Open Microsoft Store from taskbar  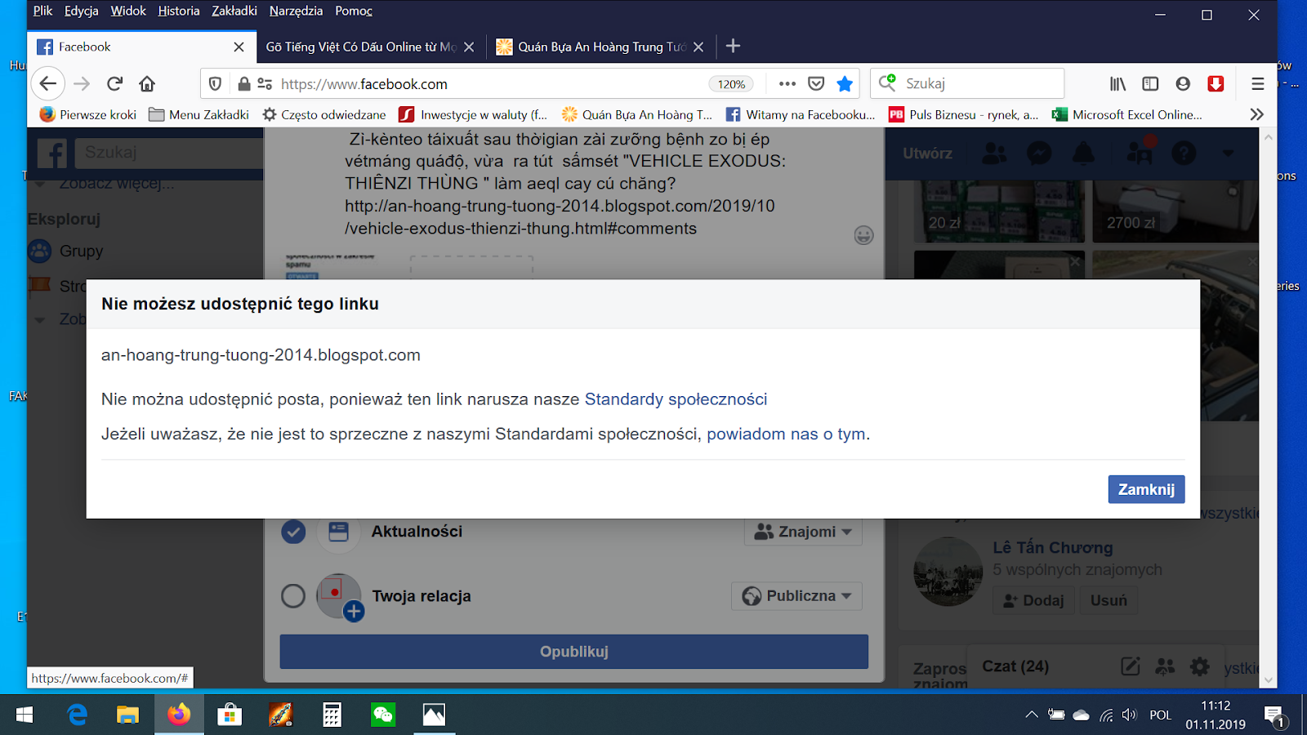(230, 715)
